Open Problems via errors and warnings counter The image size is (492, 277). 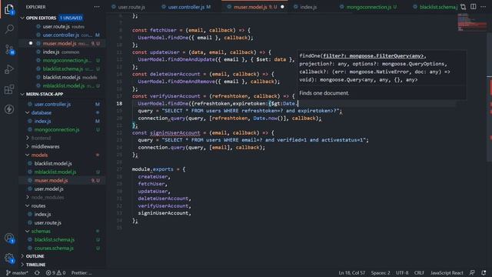coord(55,272)
